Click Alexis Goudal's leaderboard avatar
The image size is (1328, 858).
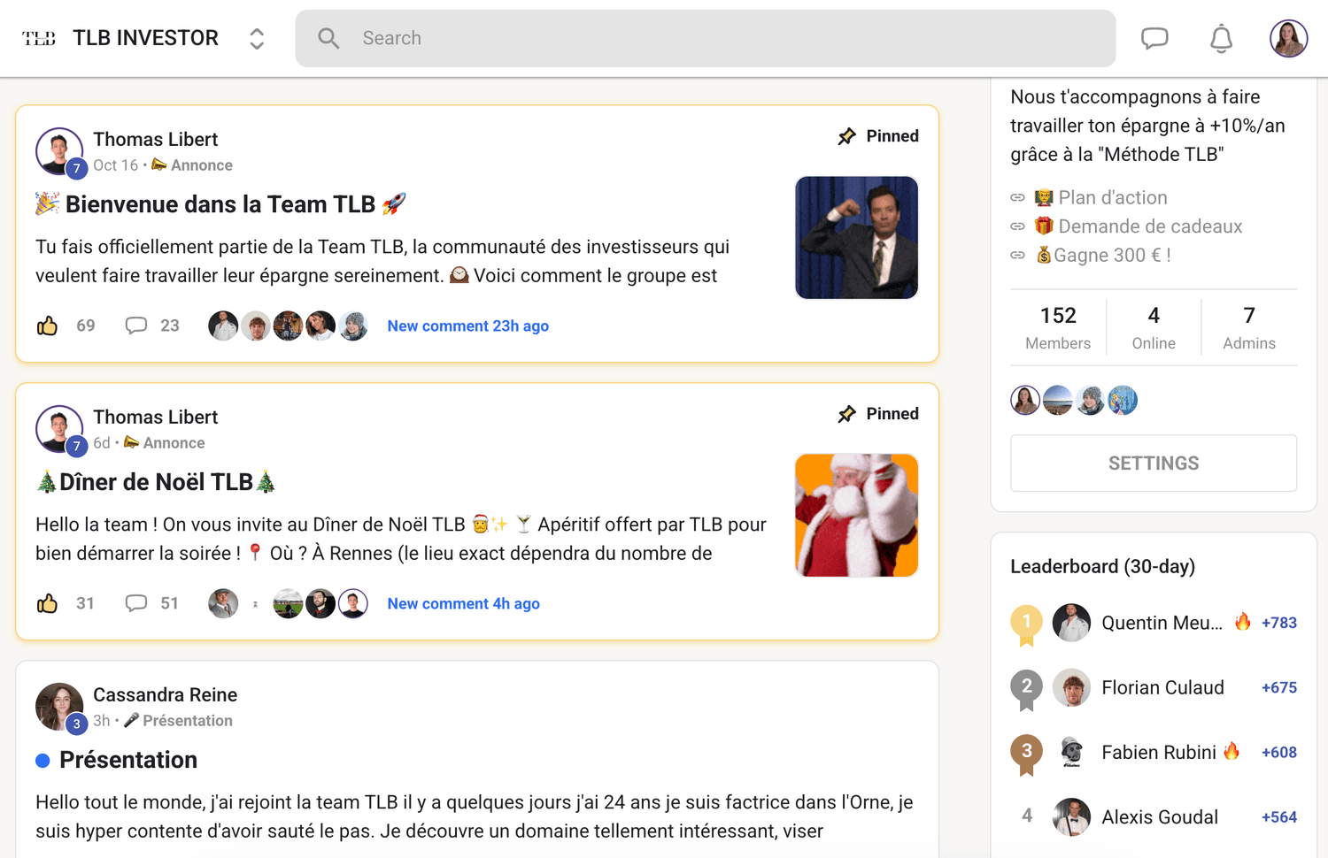point(1071,817)
